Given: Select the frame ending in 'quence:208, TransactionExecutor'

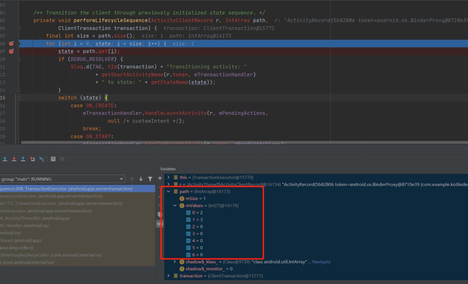Looking at the screenshot, I should [x=77, y=189].
